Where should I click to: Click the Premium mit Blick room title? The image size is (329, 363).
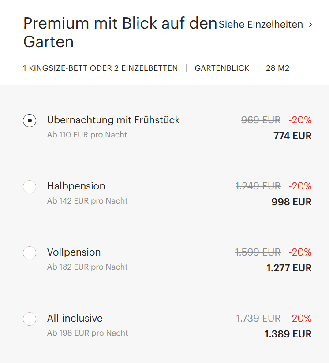click(x=120, y=32)
